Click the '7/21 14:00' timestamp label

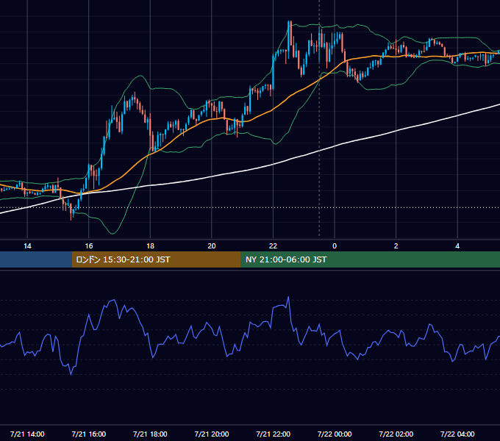click(x=27, y=434)
